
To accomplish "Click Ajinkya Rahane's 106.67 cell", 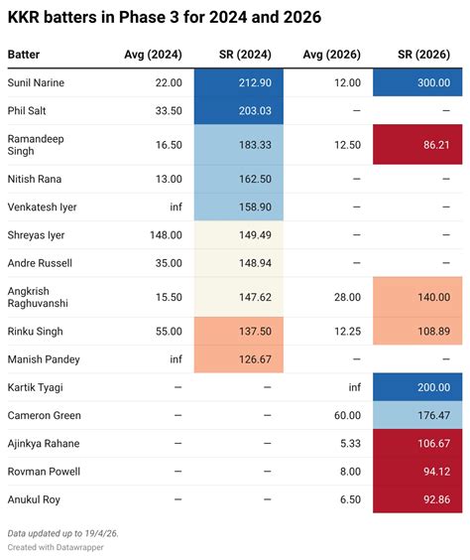I will tap(417, 443).
